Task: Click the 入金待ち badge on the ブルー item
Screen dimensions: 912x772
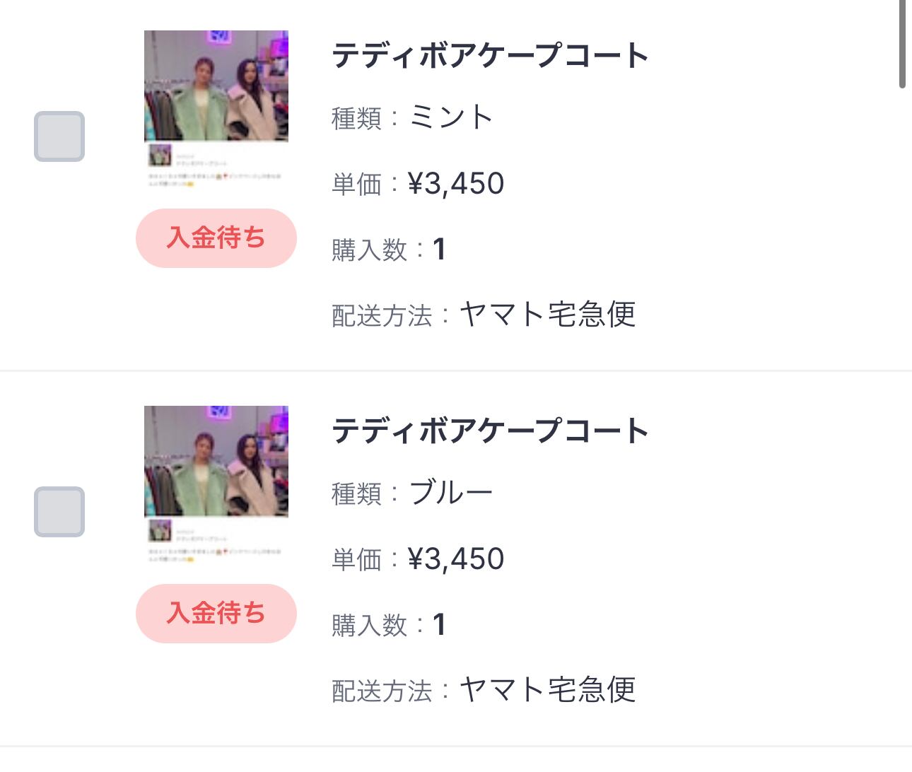Action: pos(216,613)
